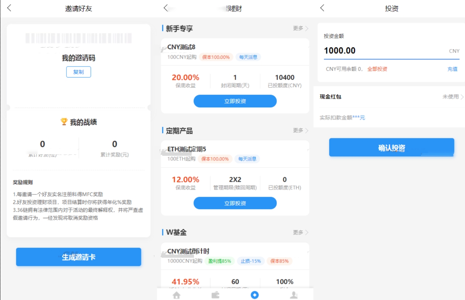Click 立即投资 for ETH测试定期5
Image resolution: width=465 pixels, height=300 pixels.
(235, 203)
